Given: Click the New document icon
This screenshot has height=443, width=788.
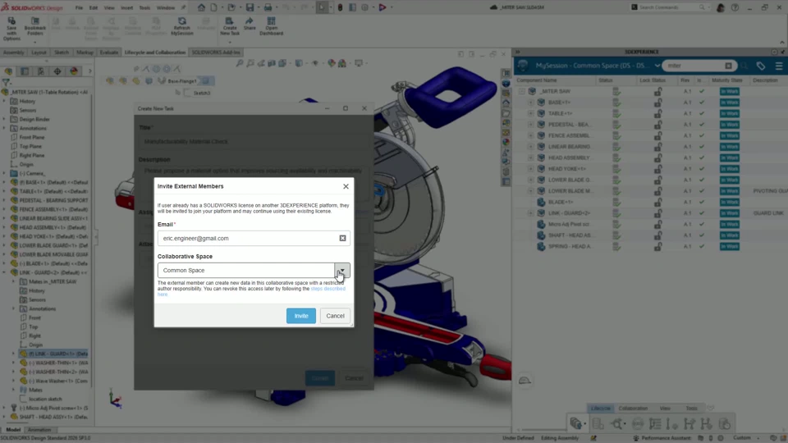Looking at the screenshot, I should 214,7.
